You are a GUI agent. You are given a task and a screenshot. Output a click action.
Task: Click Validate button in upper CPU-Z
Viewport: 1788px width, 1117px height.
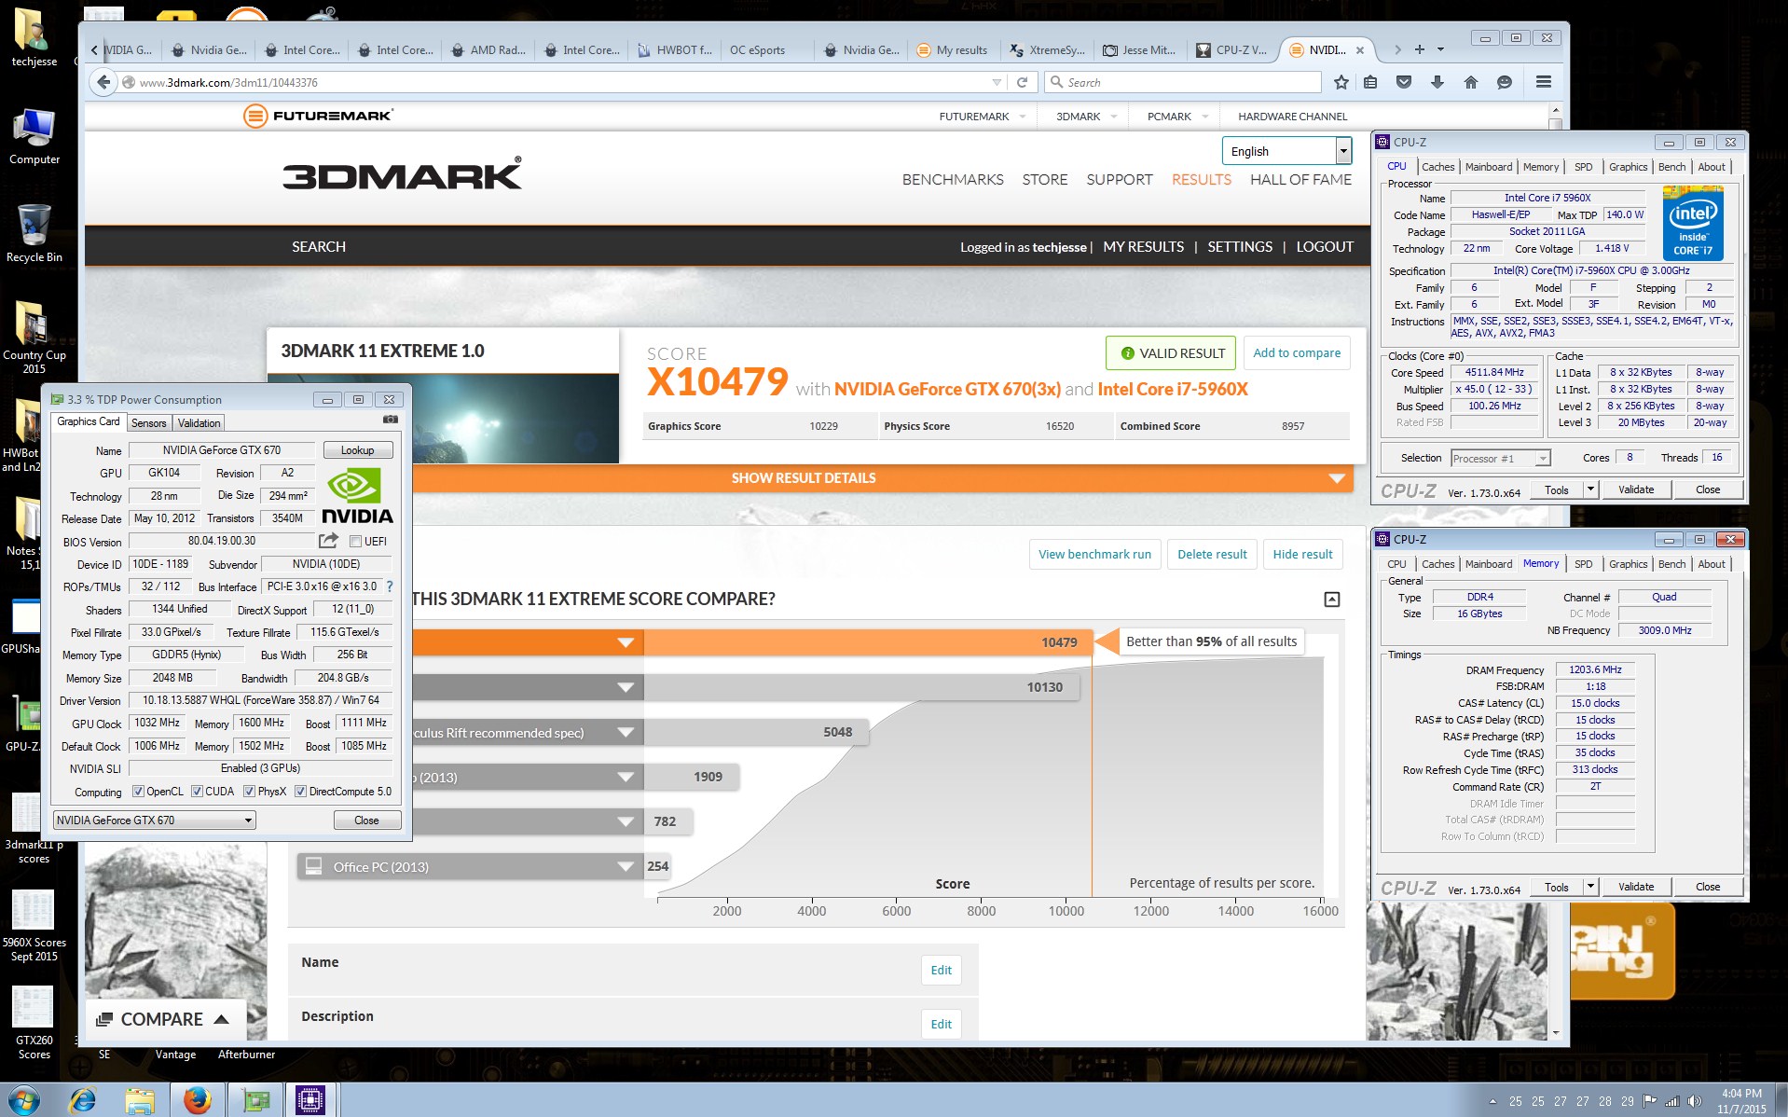tap(1635, 490)
